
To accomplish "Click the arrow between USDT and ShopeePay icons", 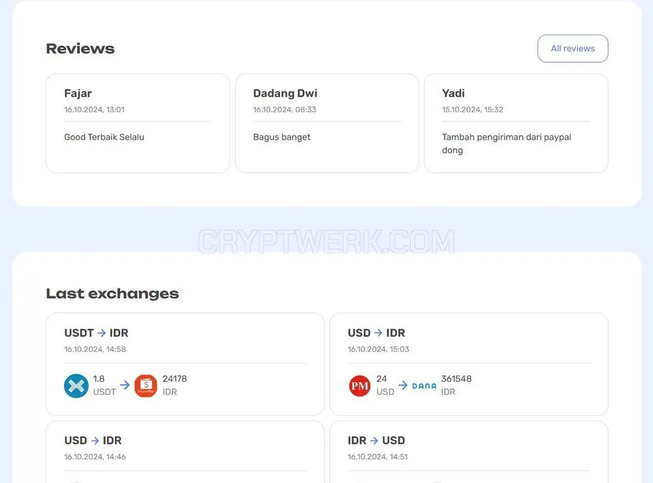I will (x=125, y=384).
